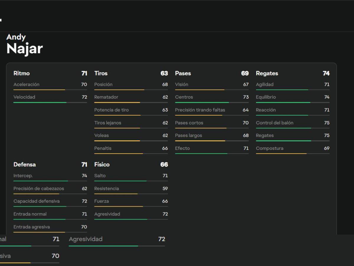Viewport: 354px width, 266px height.
Task: Click the Físico category header
Action: (102, 165)
